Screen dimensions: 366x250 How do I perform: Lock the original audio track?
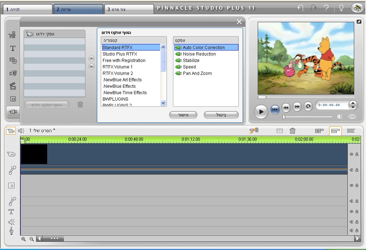click(x=357, y=170)
